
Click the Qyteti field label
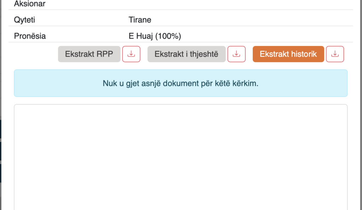(x=24, y=20)
